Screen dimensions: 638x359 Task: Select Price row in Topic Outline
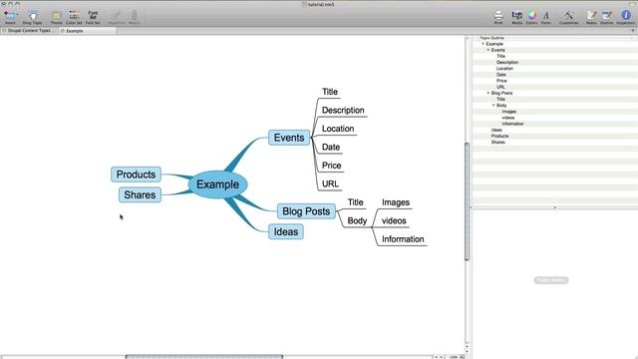555,81
